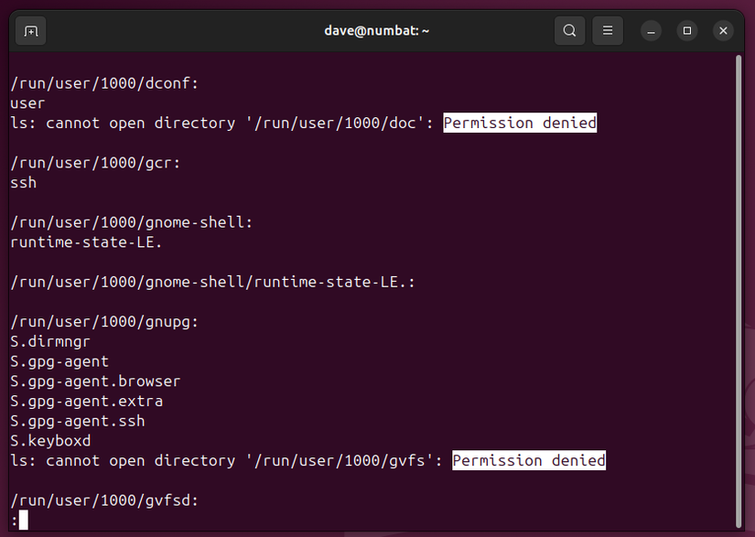Click the '/run/user/1000/gvfs' path text

click(x=340, y=461)
